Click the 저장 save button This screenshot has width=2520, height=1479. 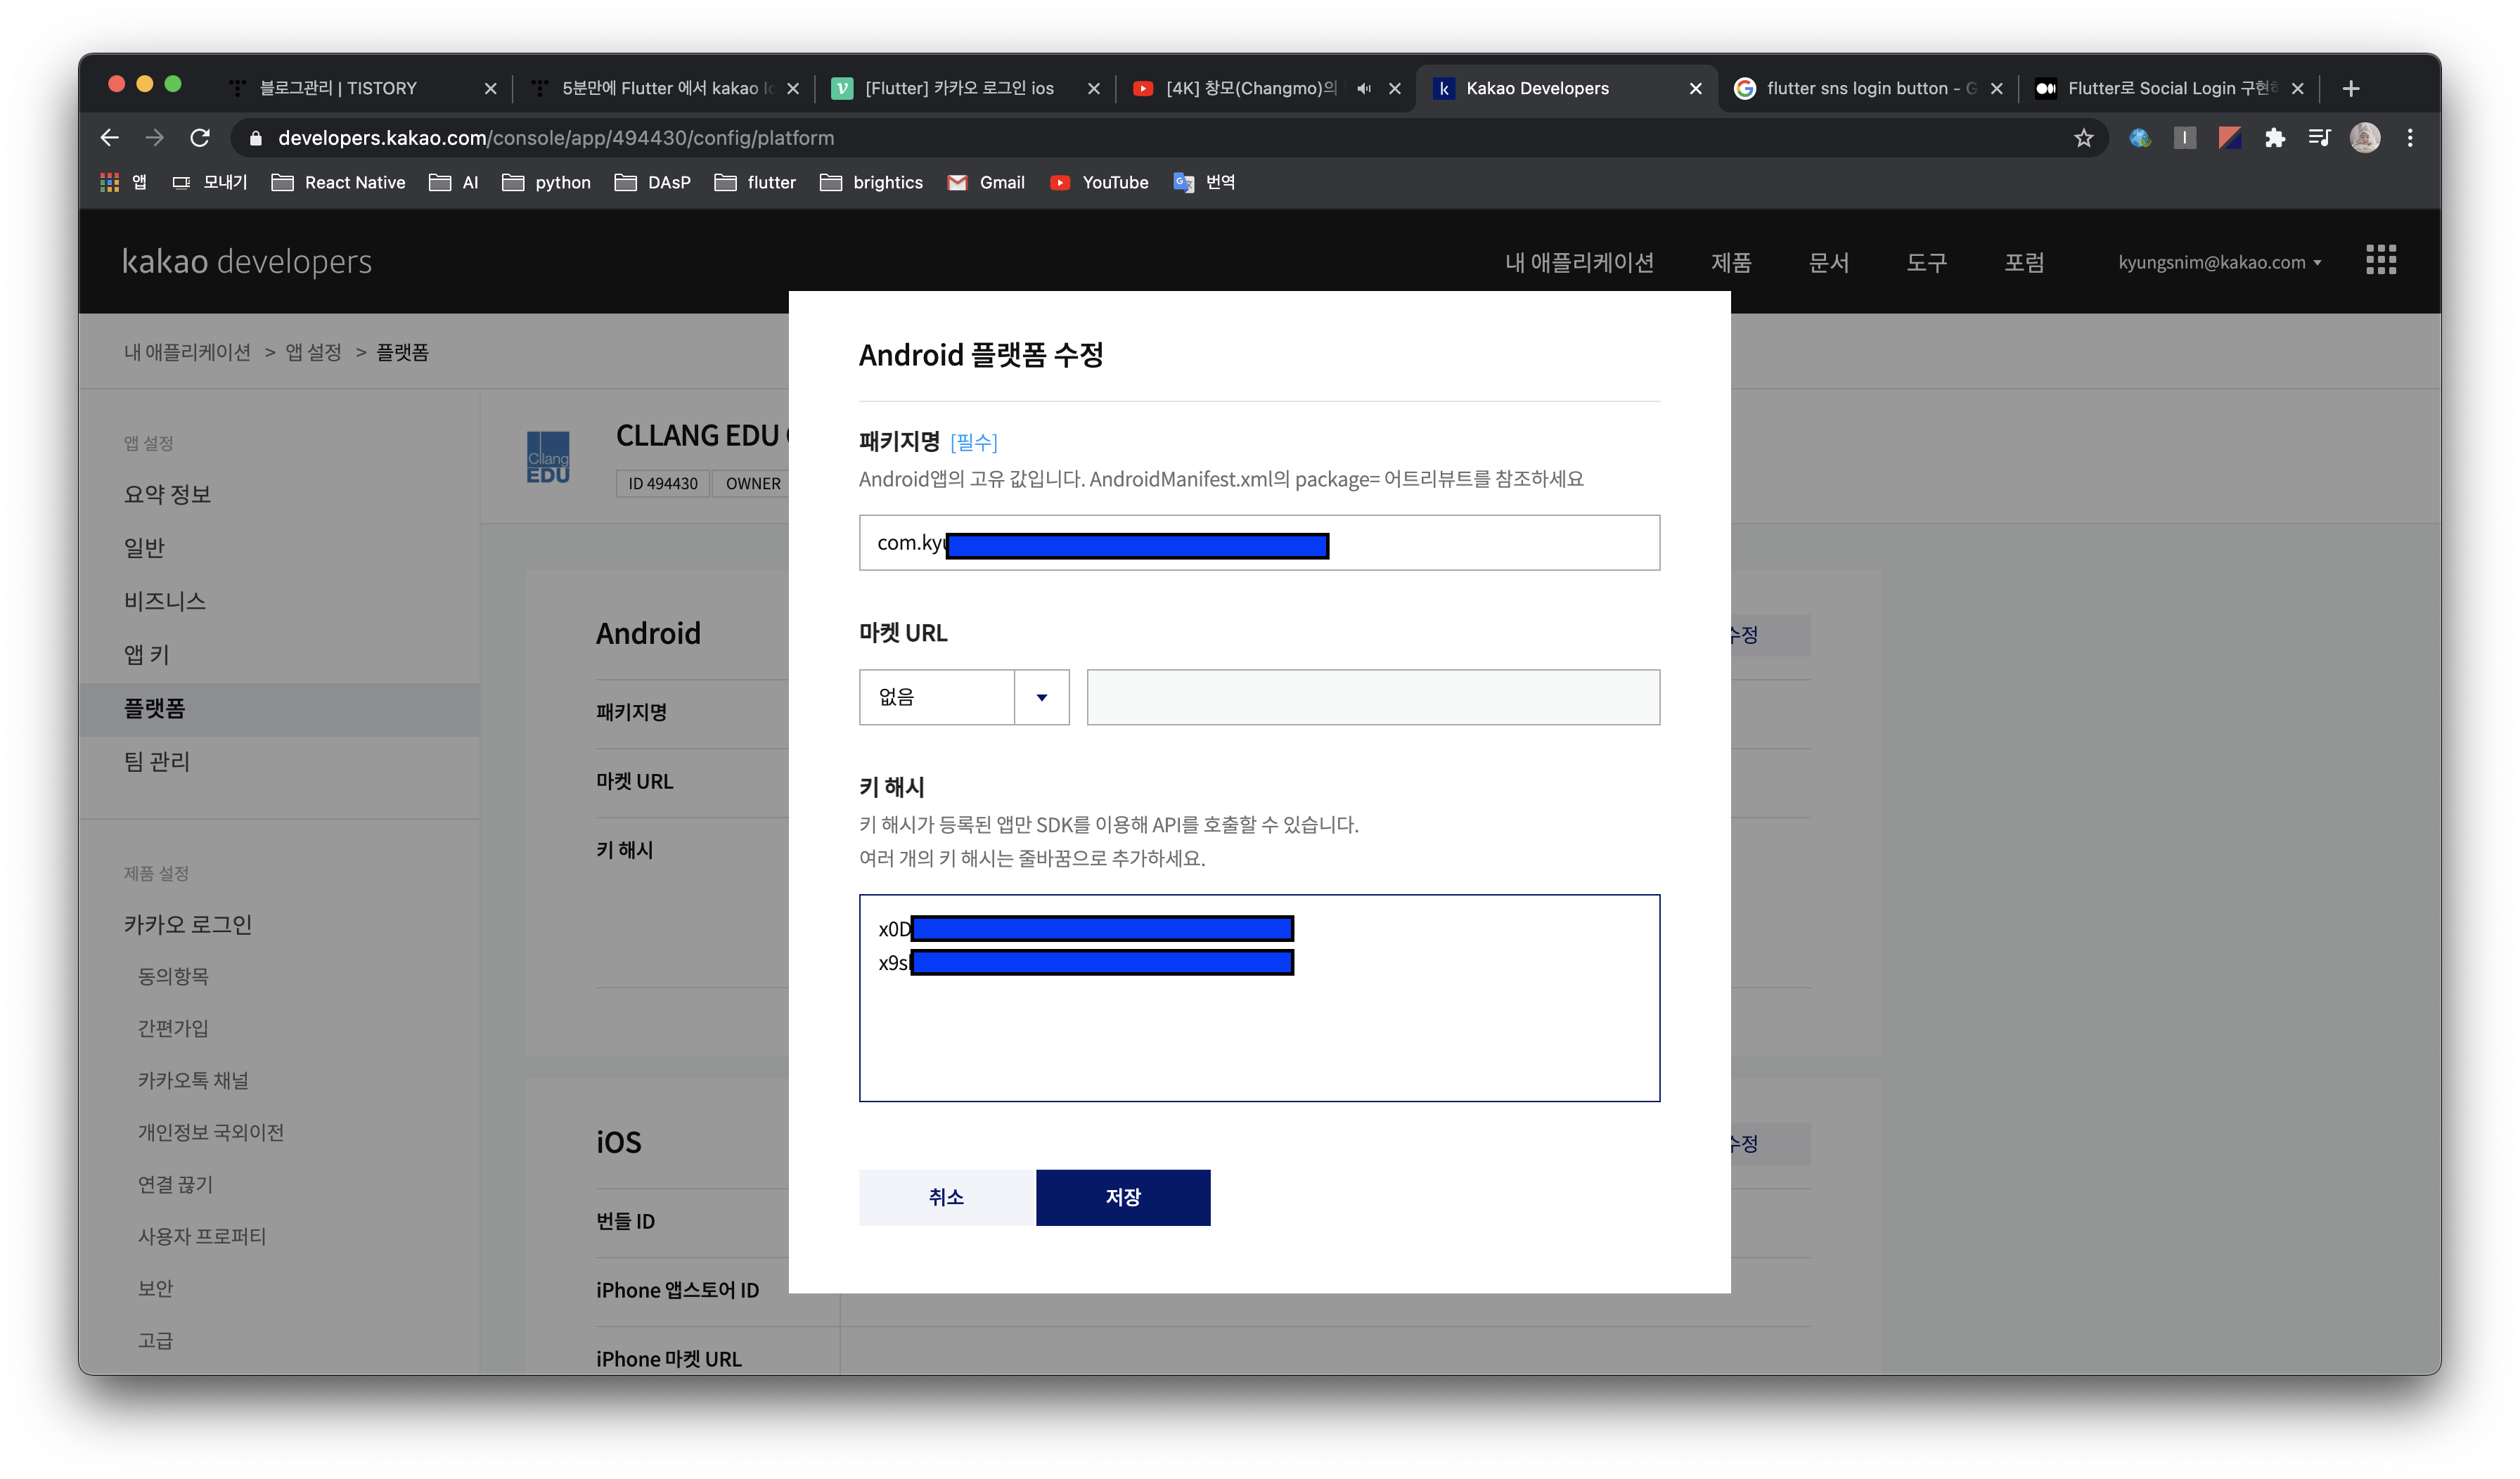pyautogui.click(x=1122, y=1197)
